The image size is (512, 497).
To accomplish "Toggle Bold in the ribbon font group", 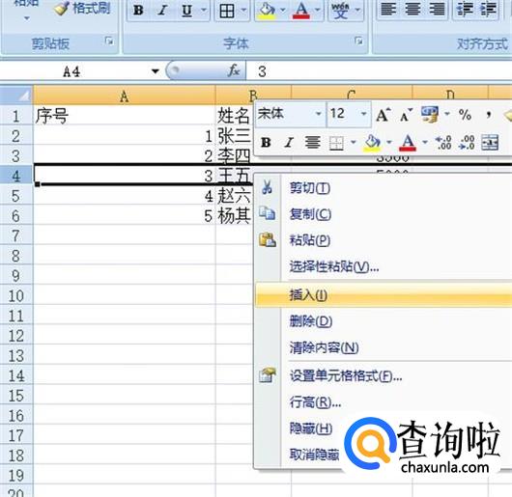I will pos(138,11).
